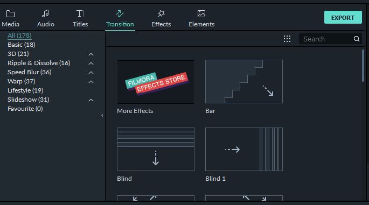Click the search magnifier icon
The width and height of the screenshot is (369, 205).
[x=357, y=39]
